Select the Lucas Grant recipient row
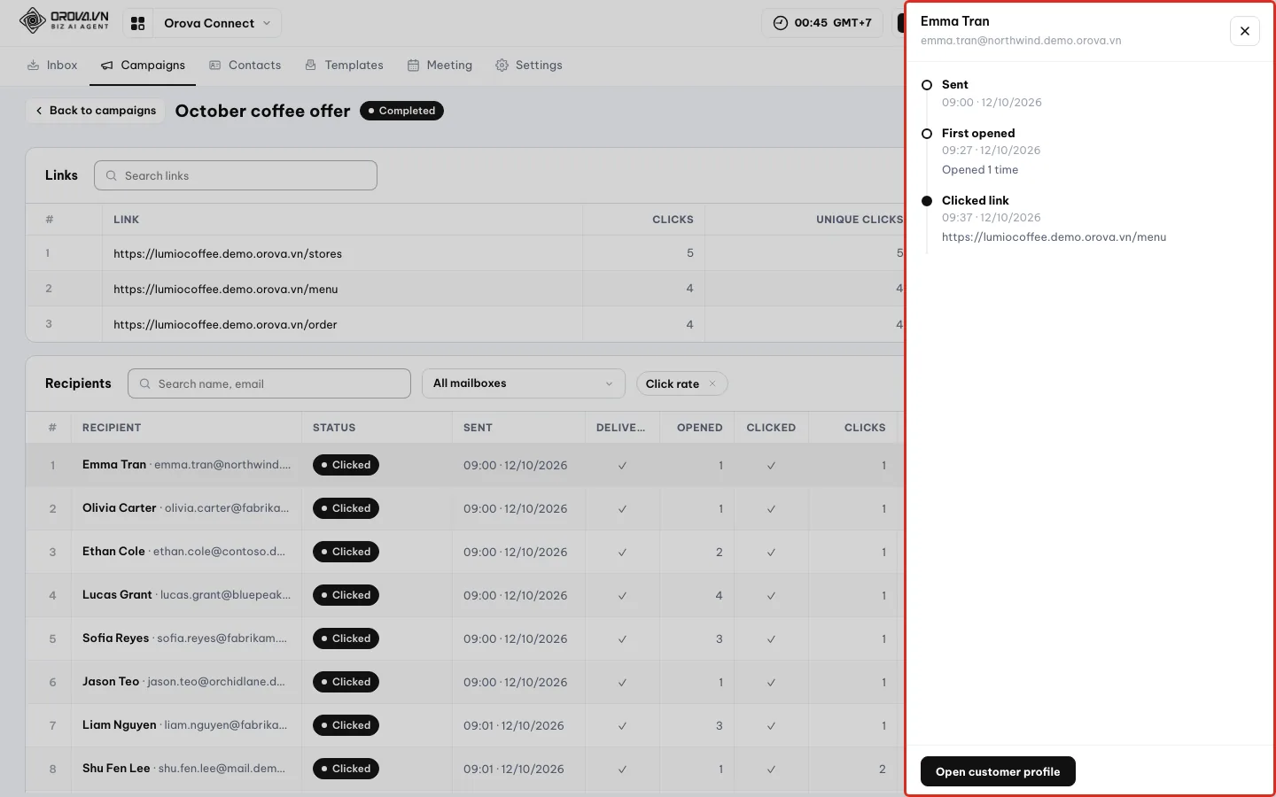The image size is (1276, 797). click(x=464, y=595)
